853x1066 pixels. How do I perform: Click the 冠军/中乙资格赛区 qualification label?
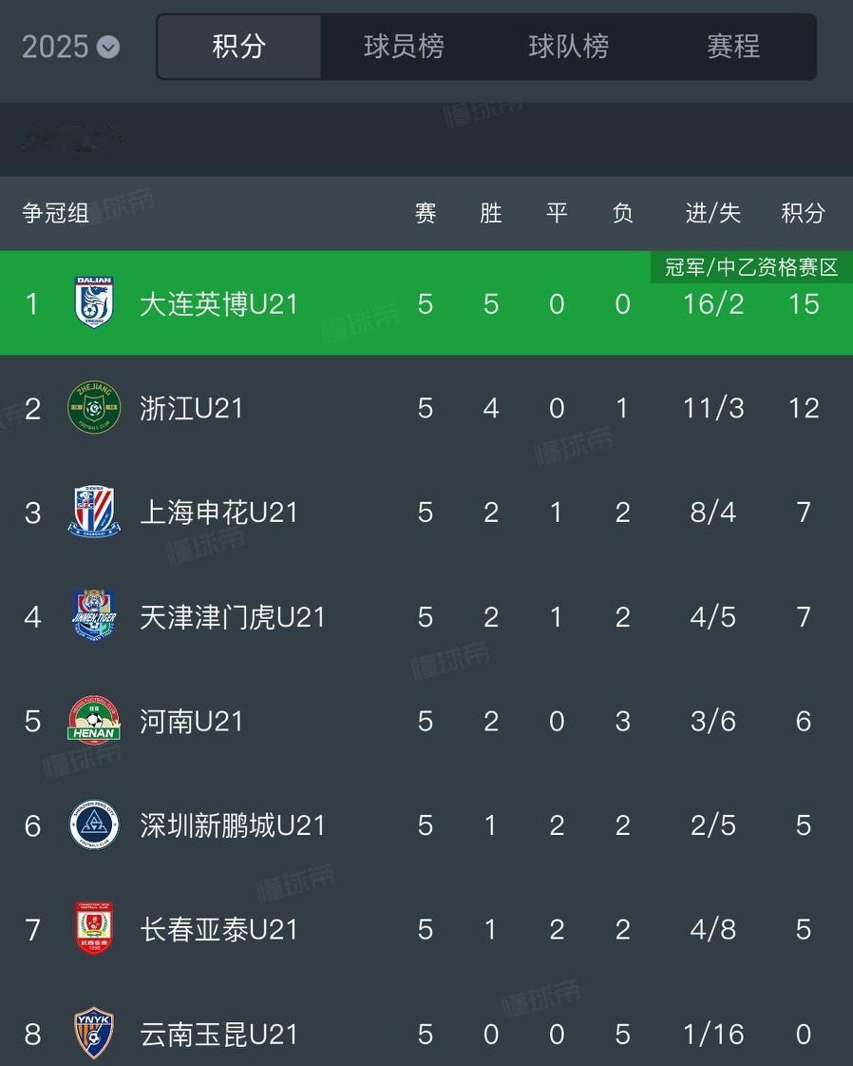coord(751,267)
